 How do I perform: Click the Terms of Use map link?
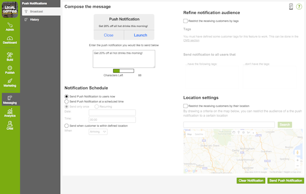point(276,172)
